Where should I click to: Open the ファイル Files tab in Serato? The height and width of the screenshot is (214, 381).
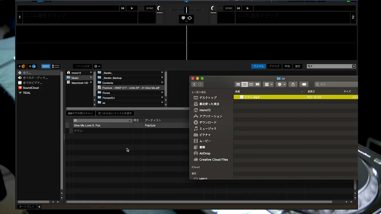258,66
